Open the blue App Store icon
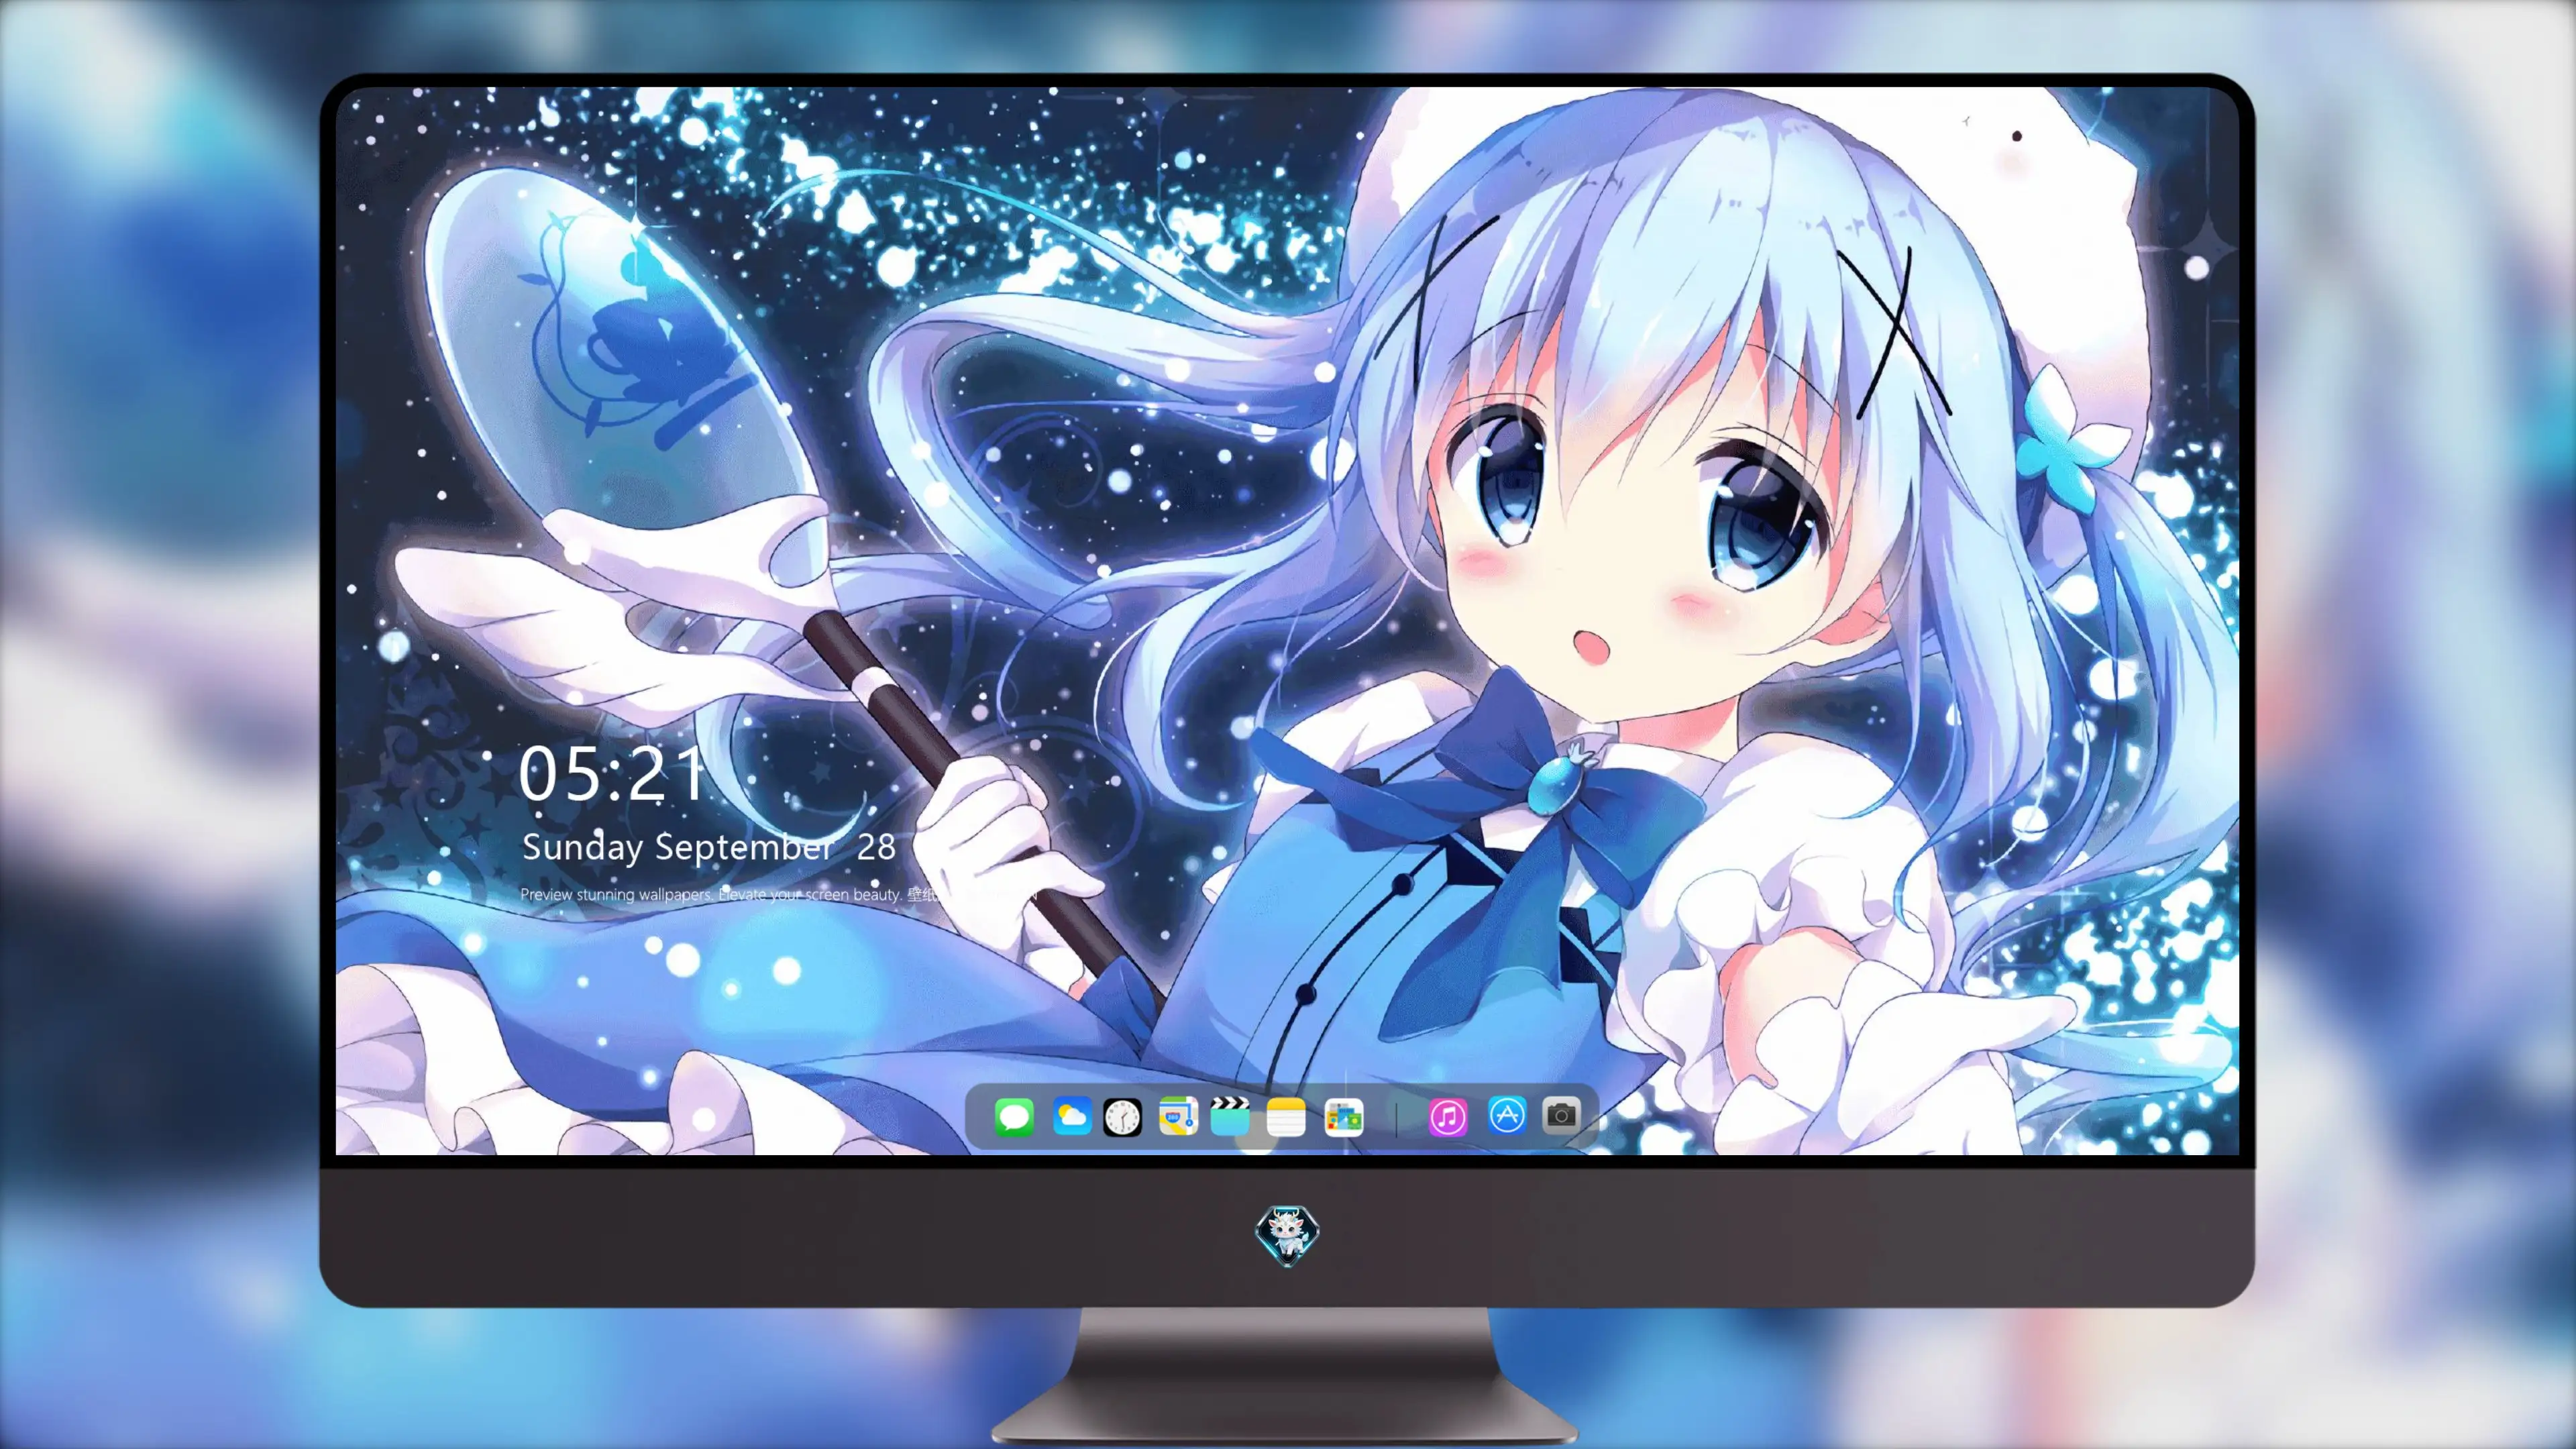This screenshot has height=1449, width=2576. coord(1506,1115)
